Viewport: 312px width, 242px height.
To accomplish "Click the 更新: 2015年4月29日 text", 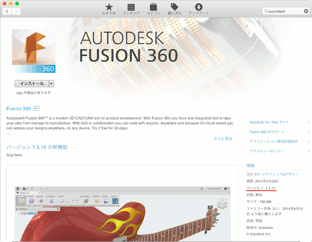I will click(262, 181).
